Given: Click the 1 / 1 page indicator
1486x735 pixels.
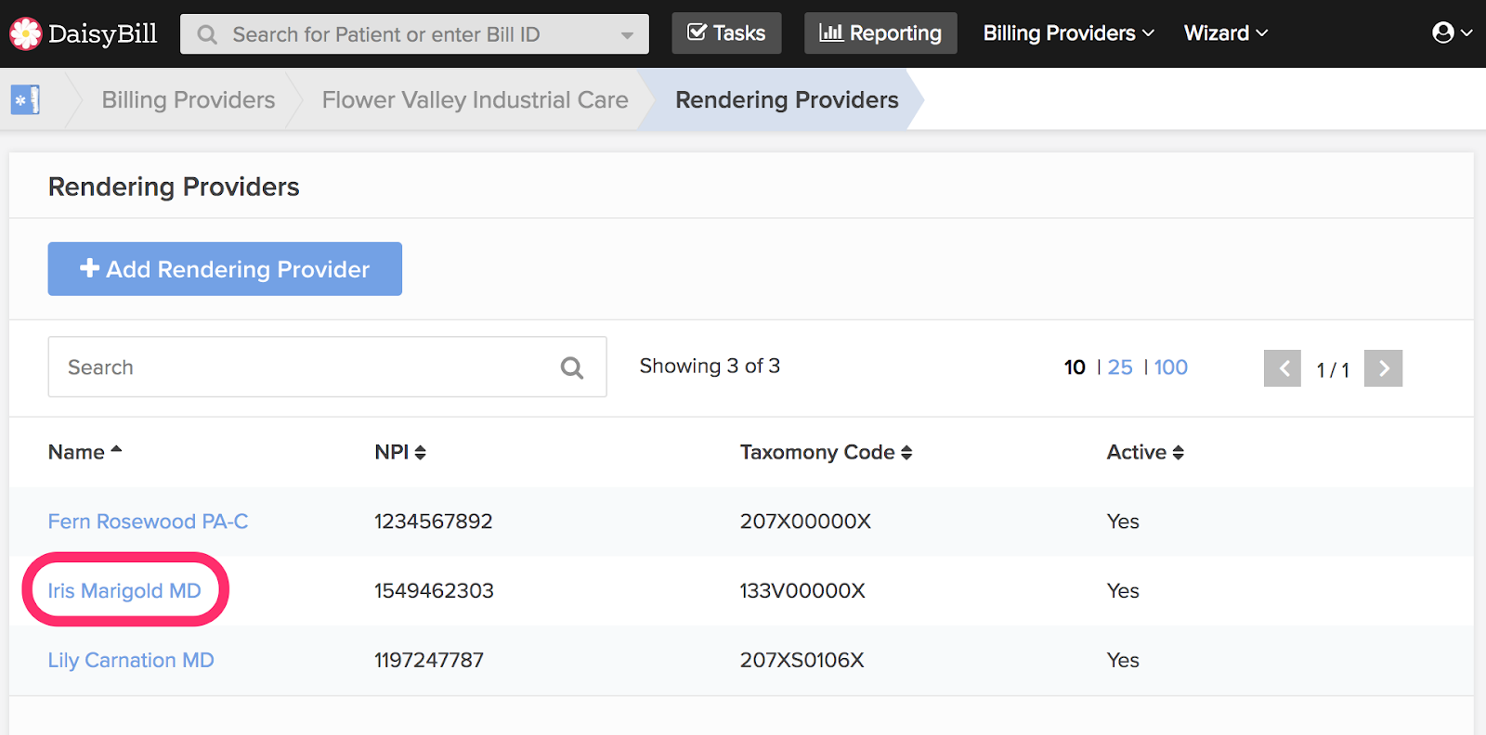Looking at the screenshot, I should 1333,369.
